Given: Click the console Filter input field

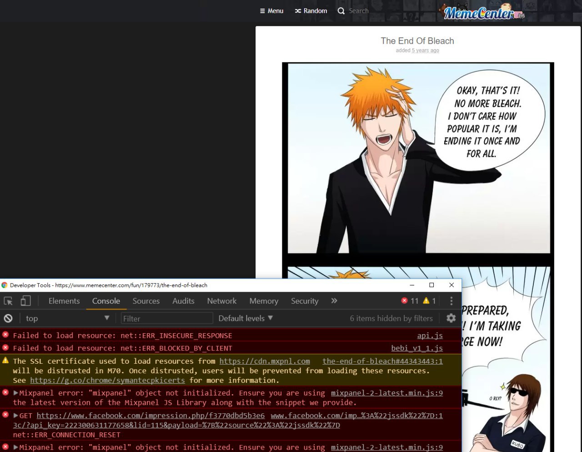Looking at the screenshot, I should pyautogui.click(x=166, y=318).
